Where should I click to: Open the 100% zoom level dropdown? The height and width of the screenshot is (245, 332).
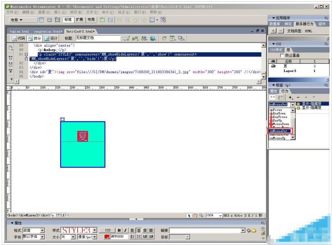point(221,215)
